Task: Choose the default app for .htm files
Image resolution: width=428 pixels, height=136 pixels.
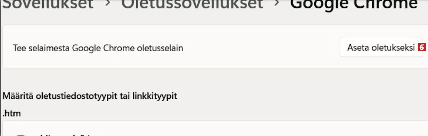Action: pos(215,128)
